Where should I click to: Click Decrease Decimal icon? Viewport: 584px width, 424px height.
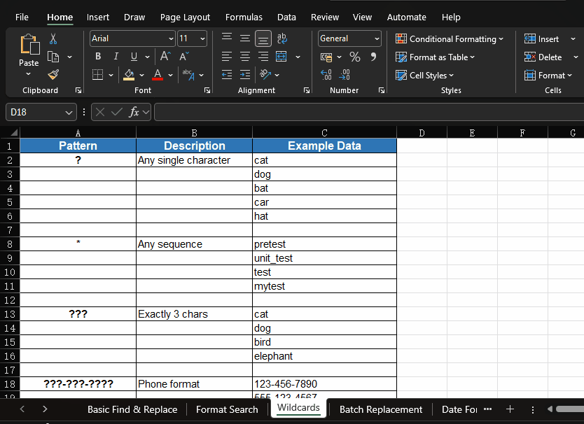click(x=344, y=75)
